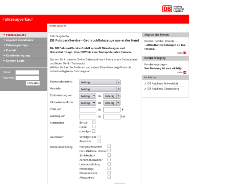Click the DB logo icon

(167, 9)
